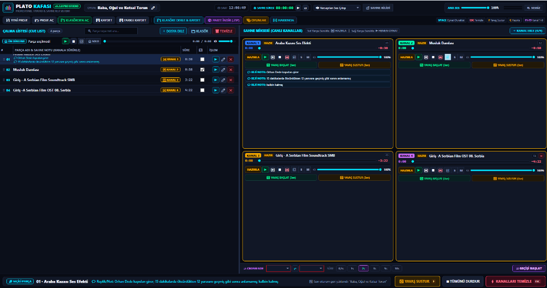Click the track search field
Image resolution: width=547 pixels, height=288 pixels.
[111, 31]
